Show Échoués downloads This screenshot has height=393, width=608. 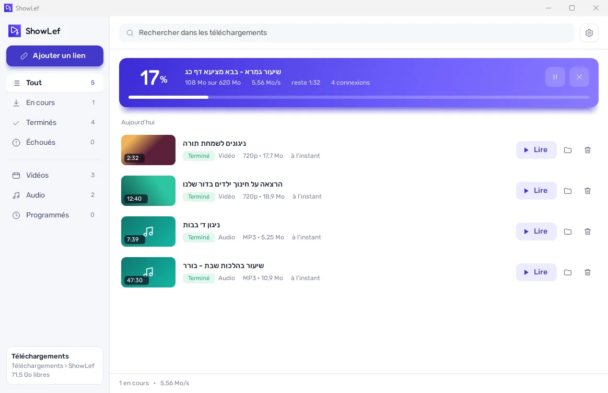coord(55,142)
